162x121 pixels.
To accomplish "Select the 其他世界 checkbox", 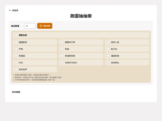I will (16, 69).
